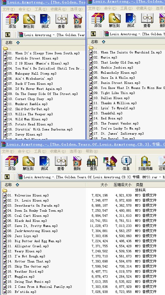Click the Find binoculars icon in CD.3 window
Screen dimensions: 165x295
click(x=93, y=163)
